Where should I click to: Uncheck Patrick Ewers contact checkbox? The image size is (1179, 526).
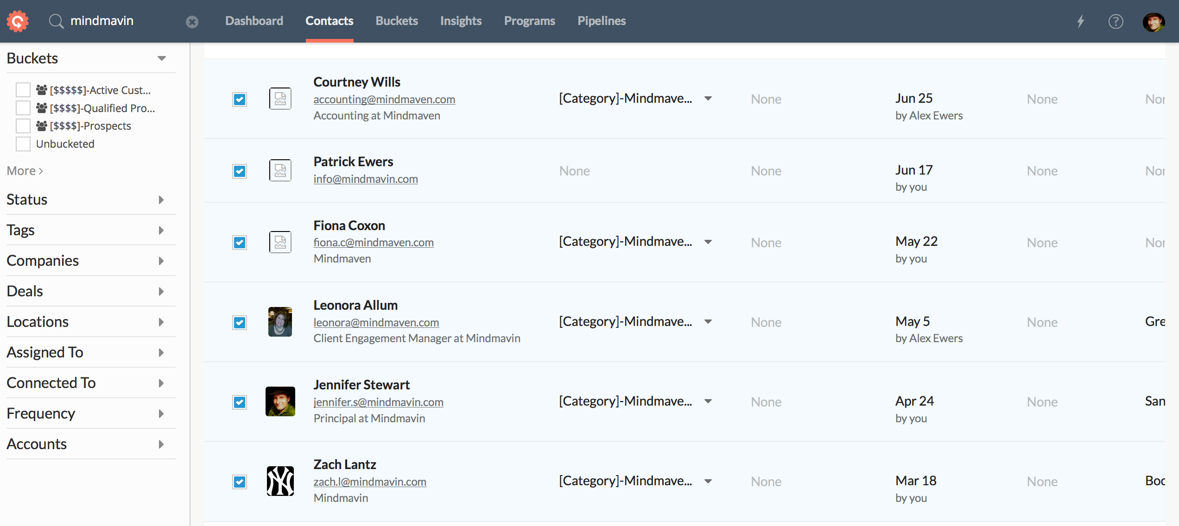tap(240, 171)
